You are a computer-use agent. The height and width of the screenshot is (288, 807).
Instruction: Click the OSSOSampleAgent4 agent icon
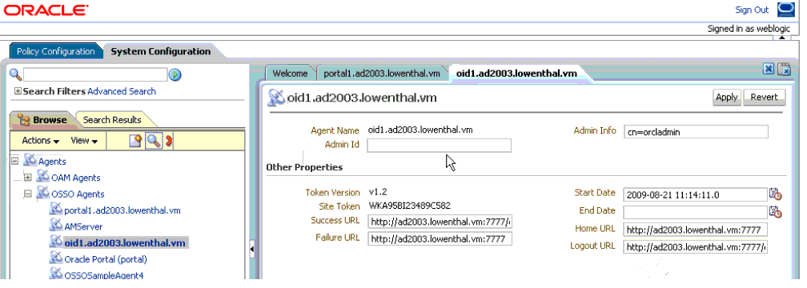point(55,274)
